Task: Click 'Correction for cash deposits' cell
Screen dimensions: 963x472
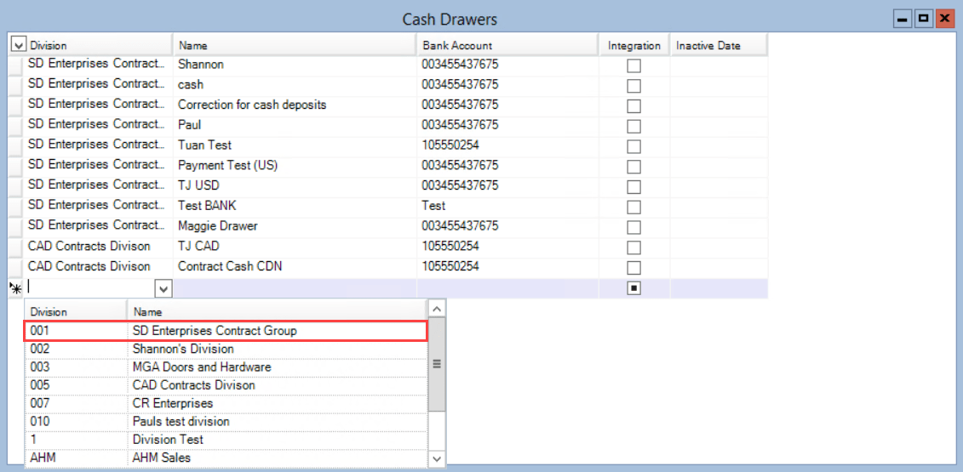Action: [295, 105]
